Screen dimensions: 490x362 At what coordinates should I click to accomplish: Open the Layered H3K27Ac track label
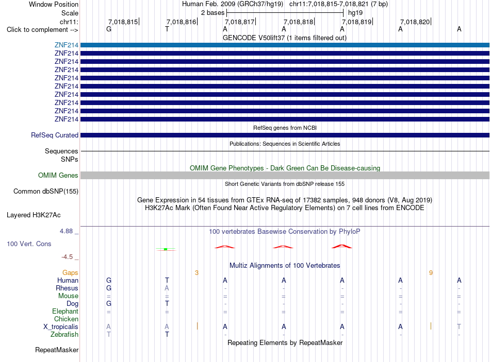[x=34, y=215]
